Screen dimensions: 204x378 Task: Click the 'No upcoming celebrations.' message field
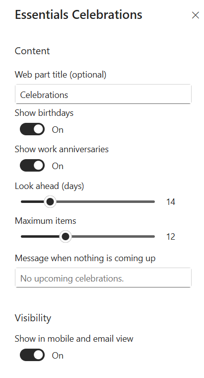(103, 278)
